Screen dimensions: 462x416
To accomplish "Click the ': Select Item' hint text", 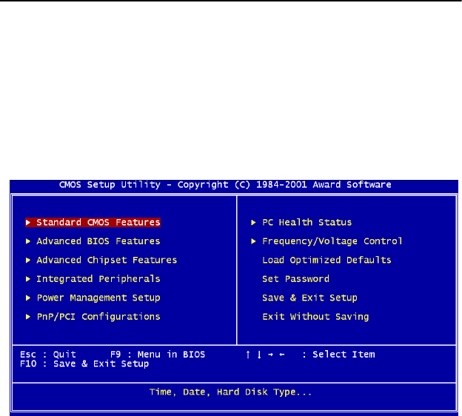I will 339,355.
